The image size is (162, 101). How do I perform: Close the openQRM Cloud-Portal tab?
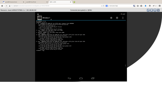pos(47,2)
